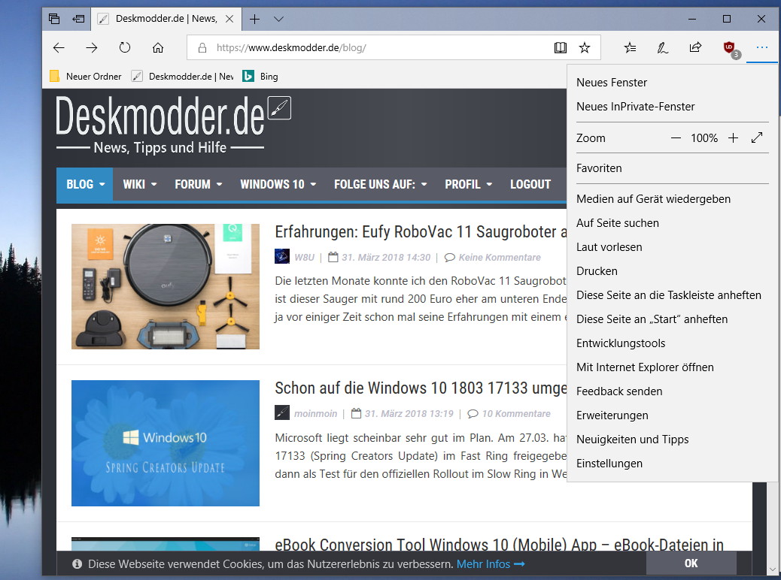The image size is (781, 580).
Task: Open uBlock Origin extension icon
Action: [731, 49]
